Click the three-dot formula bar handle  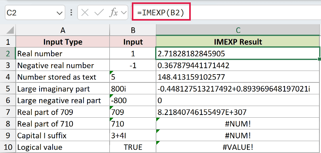coord(71,13)
